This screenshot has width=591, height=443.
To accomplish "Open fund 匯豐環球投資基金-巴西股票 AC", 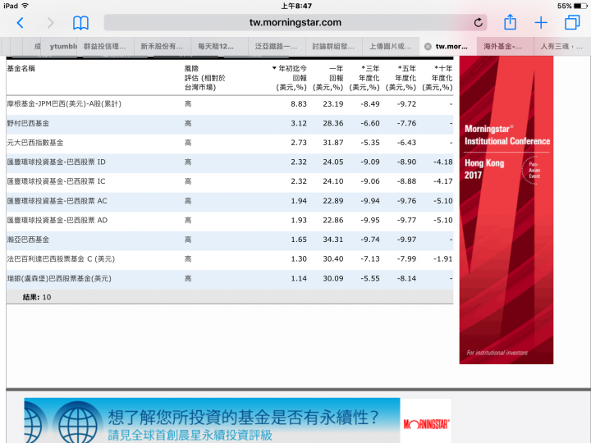I will pos(57,201).
